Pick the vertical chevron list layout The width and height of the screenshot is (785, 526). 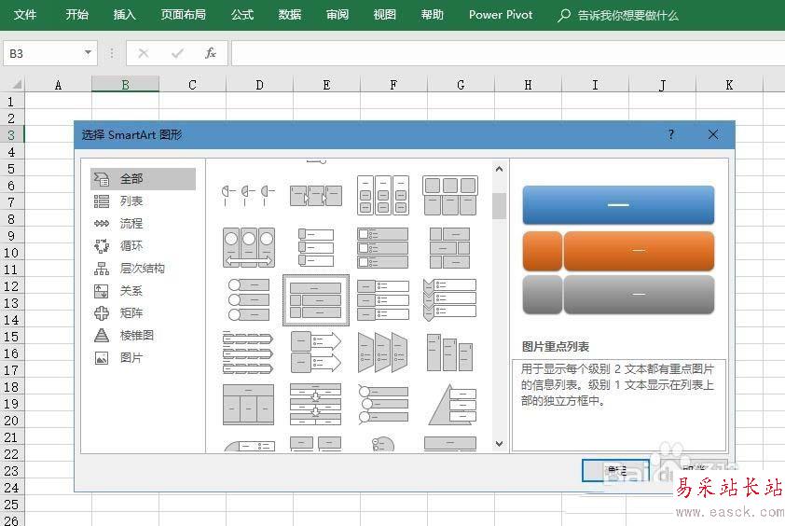(x=450, y=299)
